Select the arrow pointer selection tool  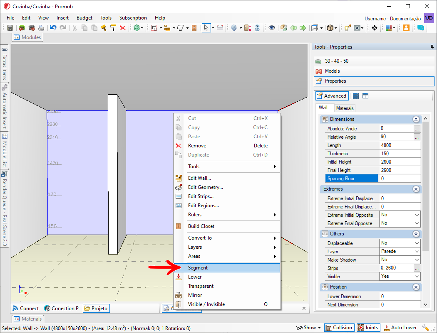click(x=206, y=28)
